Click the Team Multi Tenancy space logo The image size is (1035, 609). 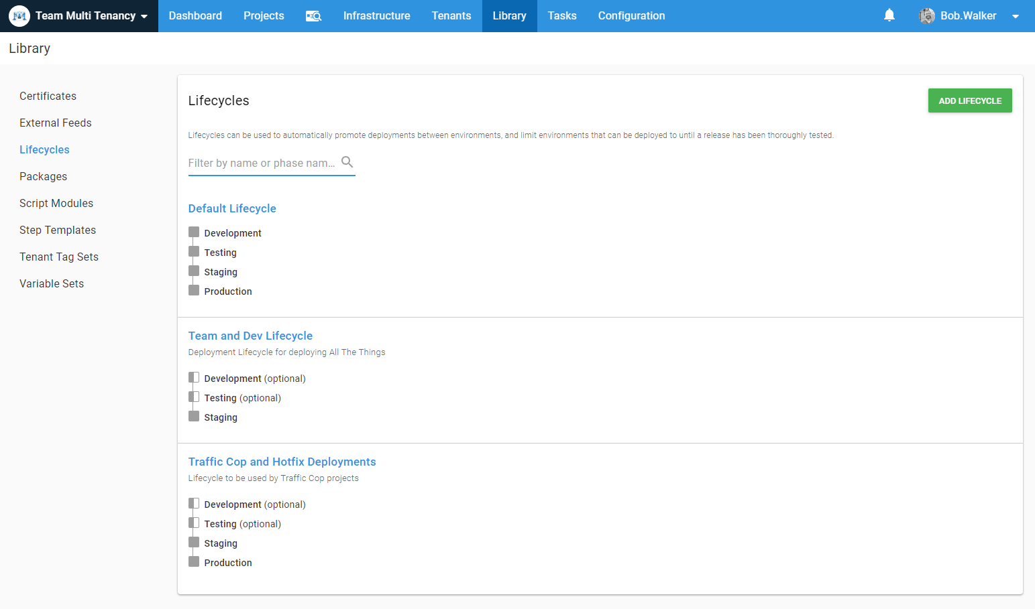tap(19, 16)
